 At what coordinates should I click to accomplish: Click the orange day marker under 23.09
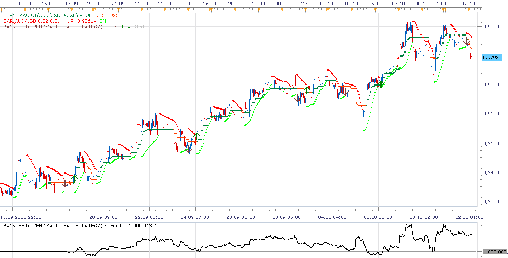pos(164,8)
